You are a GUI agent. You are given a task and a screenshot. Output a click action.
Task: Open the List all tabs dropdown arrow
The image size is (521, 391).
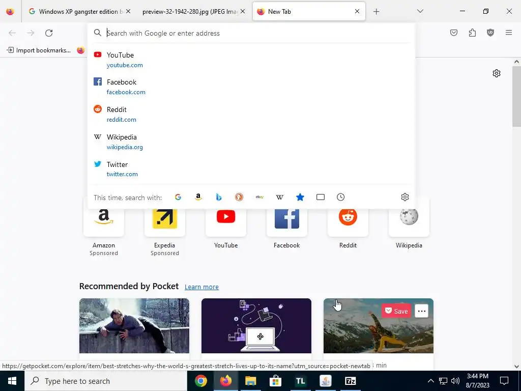point(420,11)
